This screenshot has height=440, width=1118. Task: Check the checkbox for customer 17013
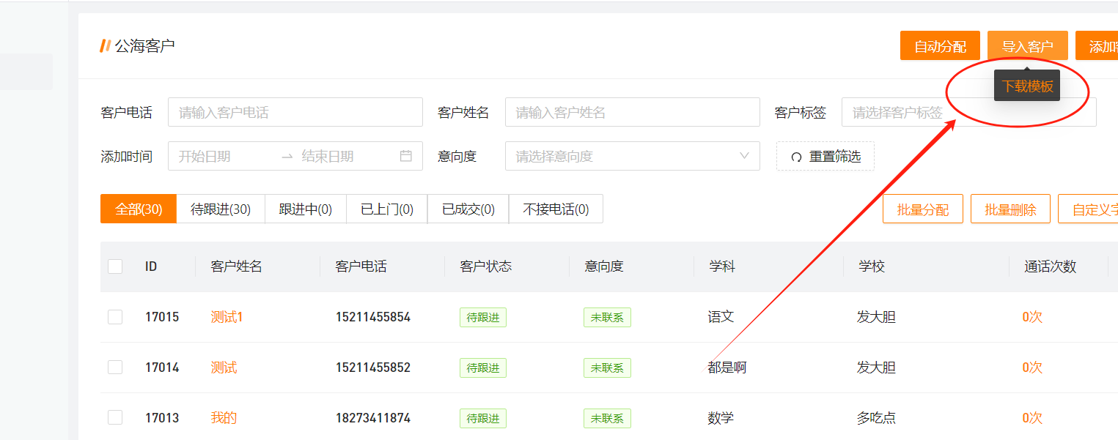click(115, 417)
